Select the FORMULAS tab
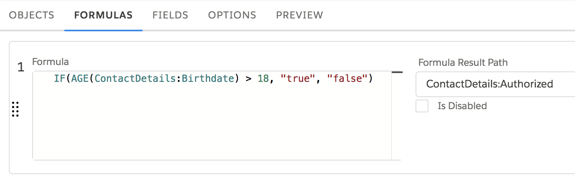Viewport: 575px width, 183px height. [x=103, y=15]
